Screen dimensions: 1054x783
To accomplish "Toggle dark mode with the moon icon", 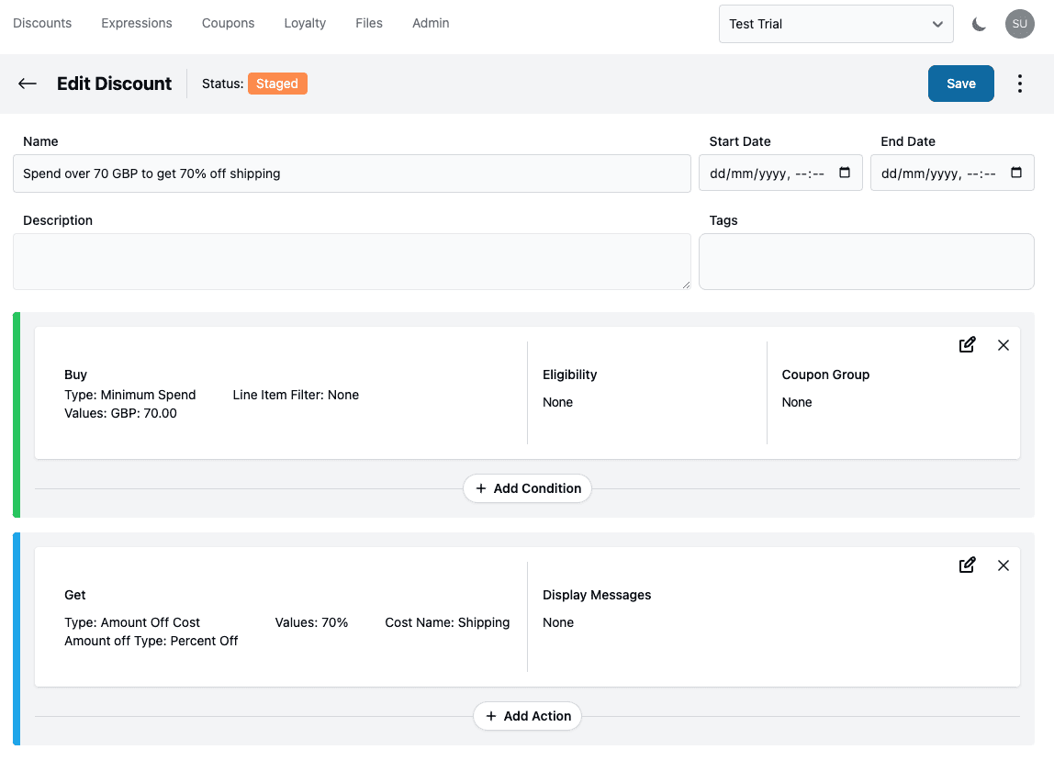I will [x=979, y=24].
